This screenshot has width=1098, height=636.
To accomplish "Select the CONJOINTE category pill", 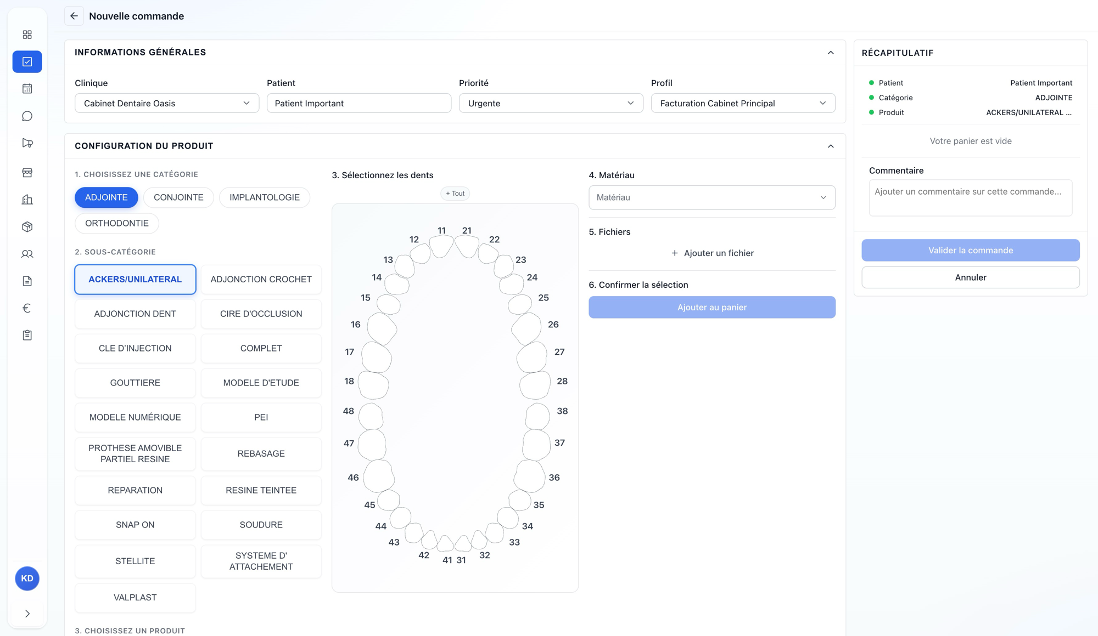I will tap(178, 197).
